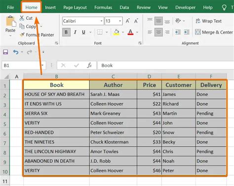234x186 pixels.
Task: Open the Font Color dropdown arrow
Action: (x=137, y=32)
